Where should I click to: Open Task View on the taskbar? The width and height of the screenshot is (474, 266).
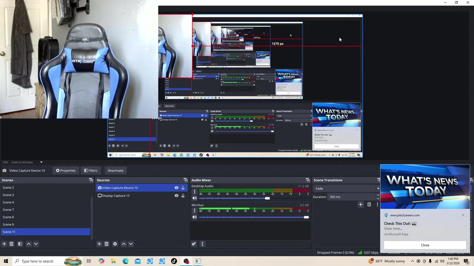click(89, 261)
